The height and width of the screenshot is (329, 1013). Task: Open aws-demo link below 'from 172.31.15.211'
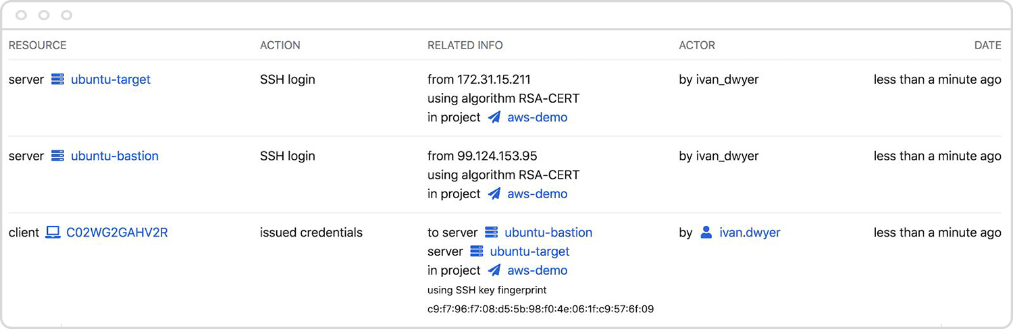tap(538, 117)
